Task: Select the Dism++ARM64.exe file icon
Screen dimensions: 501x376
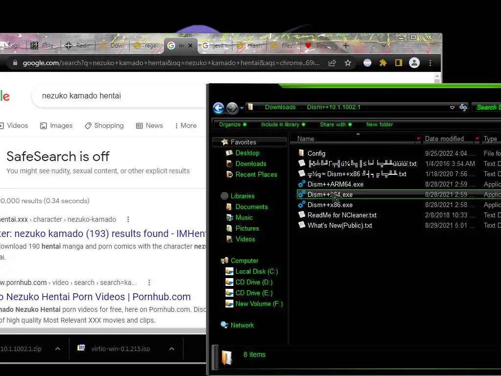Action: pyautogui.click(x=301, y=184)
